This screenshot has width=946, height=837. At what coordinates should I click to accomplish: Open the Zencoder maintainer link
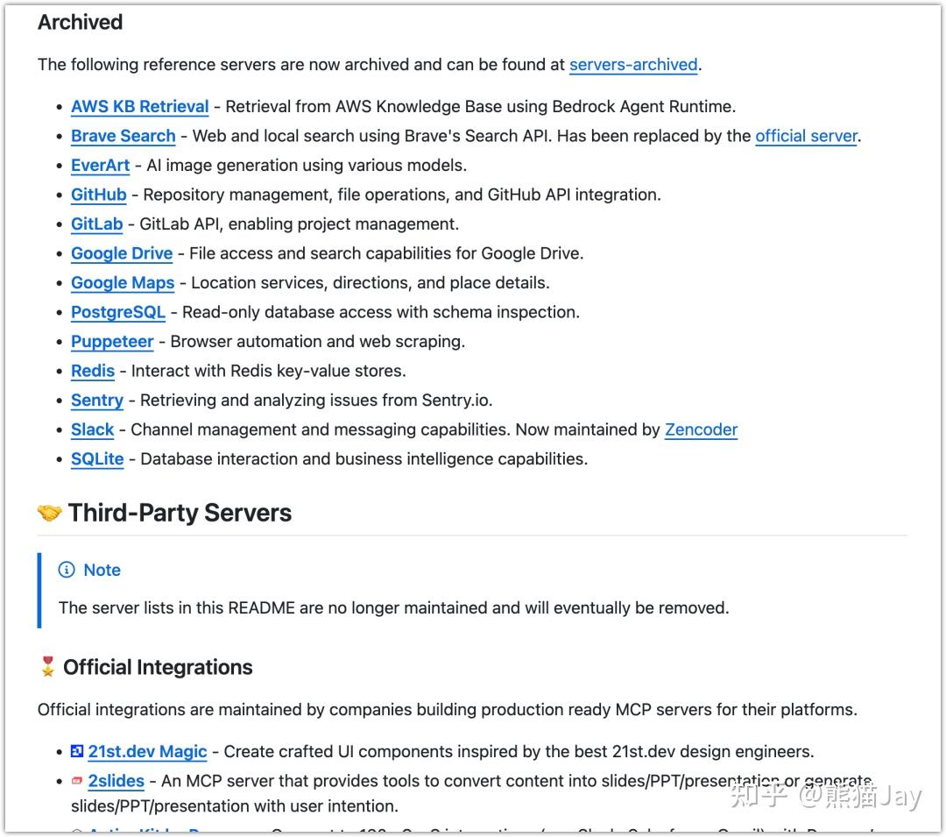pyautogui.click(x=701, y=429)
